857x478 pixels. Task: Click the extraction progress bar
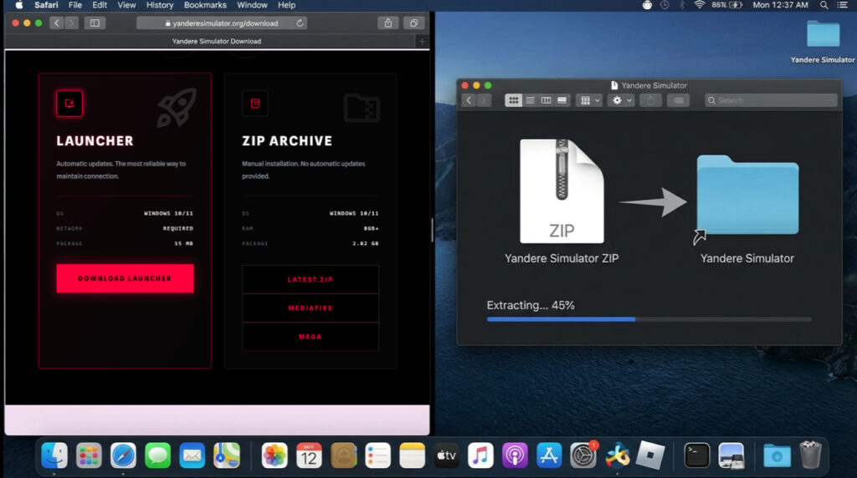[x=649, y=319]
